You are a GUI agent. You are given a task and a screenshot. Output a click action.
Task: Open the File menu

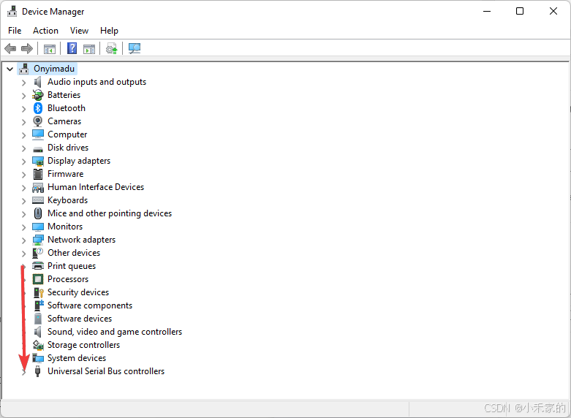(15, 31)
